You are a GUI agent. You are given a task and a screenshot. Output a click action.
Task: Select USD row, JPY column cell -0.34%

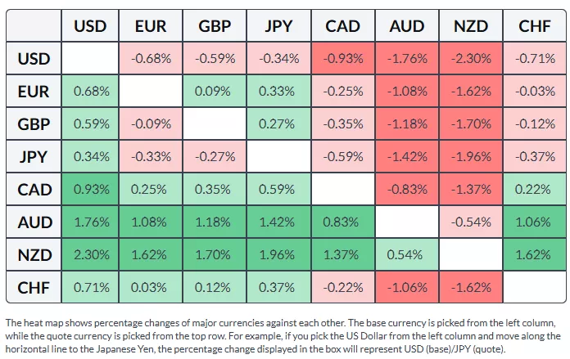click(279, 59)
